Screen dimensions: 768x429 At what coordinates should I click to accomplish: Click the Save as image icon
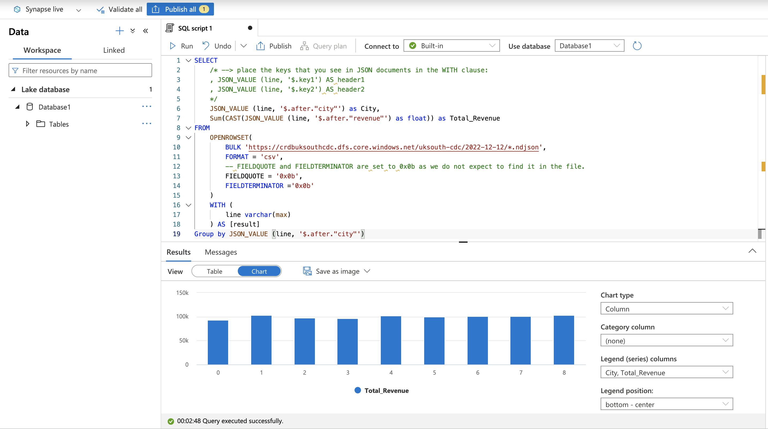[x=307, y=271]
